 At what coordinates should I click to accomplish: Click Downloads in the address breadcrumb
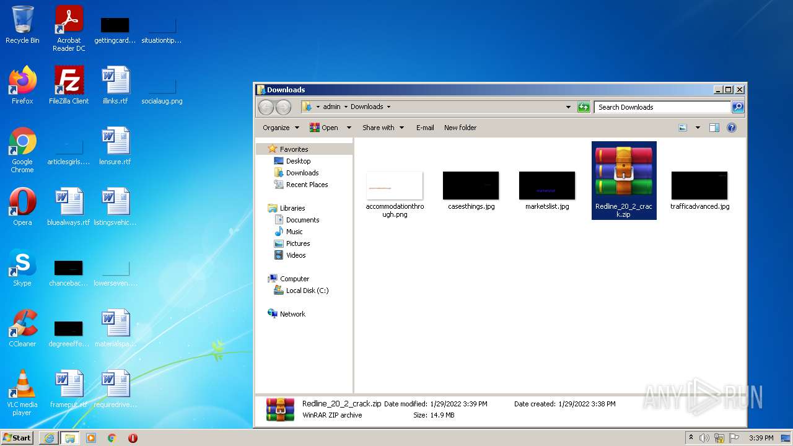(x=367, y=107)
